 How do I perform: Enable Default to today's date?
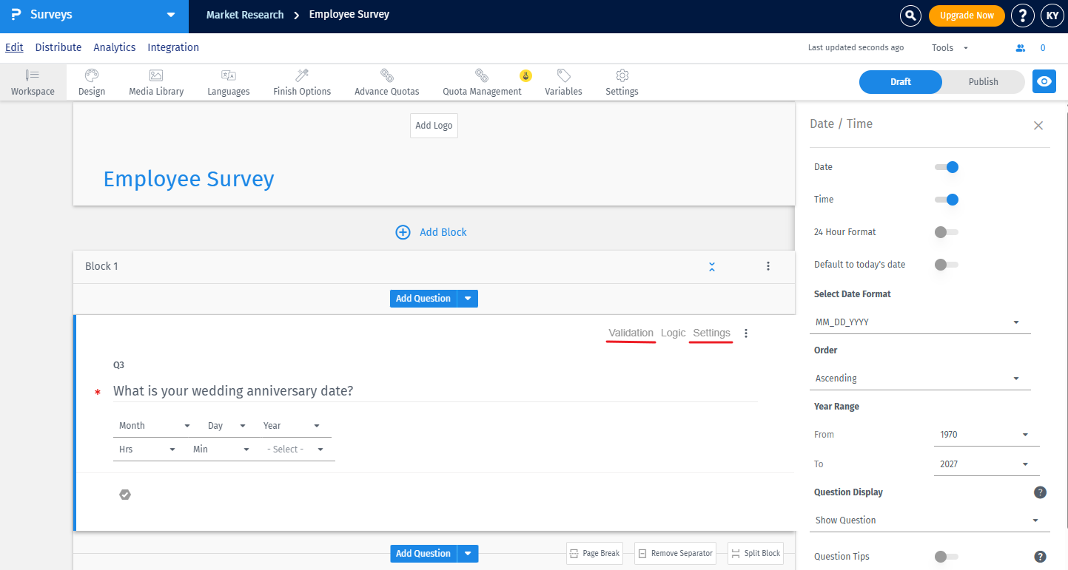coord(947,265)
